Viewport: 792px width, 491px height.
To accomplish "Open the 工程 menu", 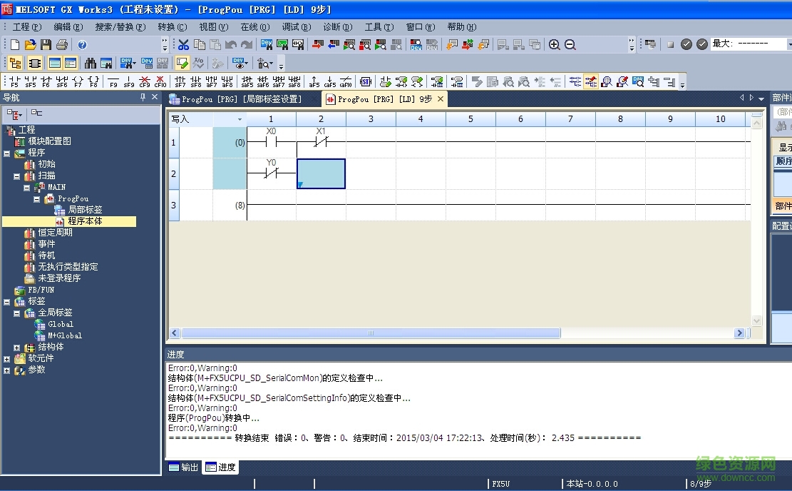I will point(24,26).
